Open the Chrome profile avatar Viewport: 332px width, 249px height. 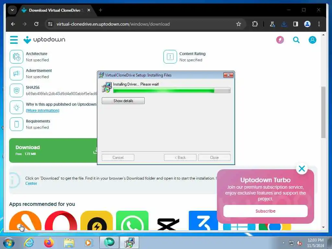coord(307,24)
